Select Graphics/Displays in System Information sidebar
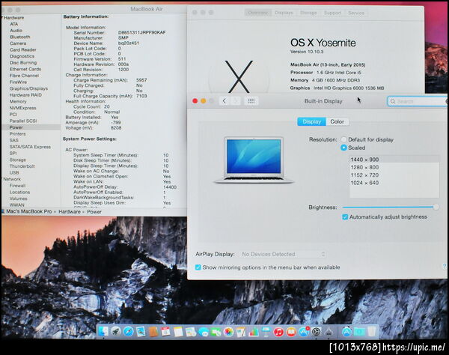 point(28,88)
